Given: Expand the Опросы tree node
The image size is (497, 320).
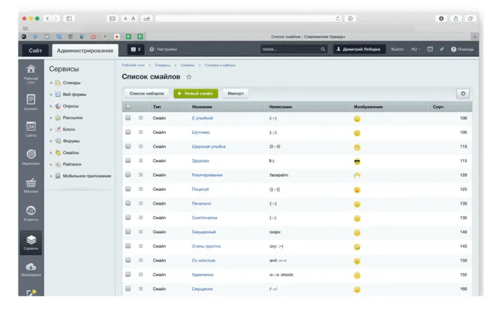Looking at the screenshot, I should point(51,106).
